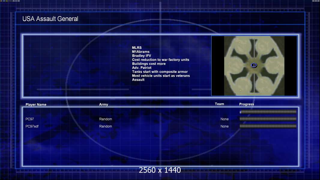Click the Team column header
Image resolution: width=320 pixels, height=180 pixels.
219,104
